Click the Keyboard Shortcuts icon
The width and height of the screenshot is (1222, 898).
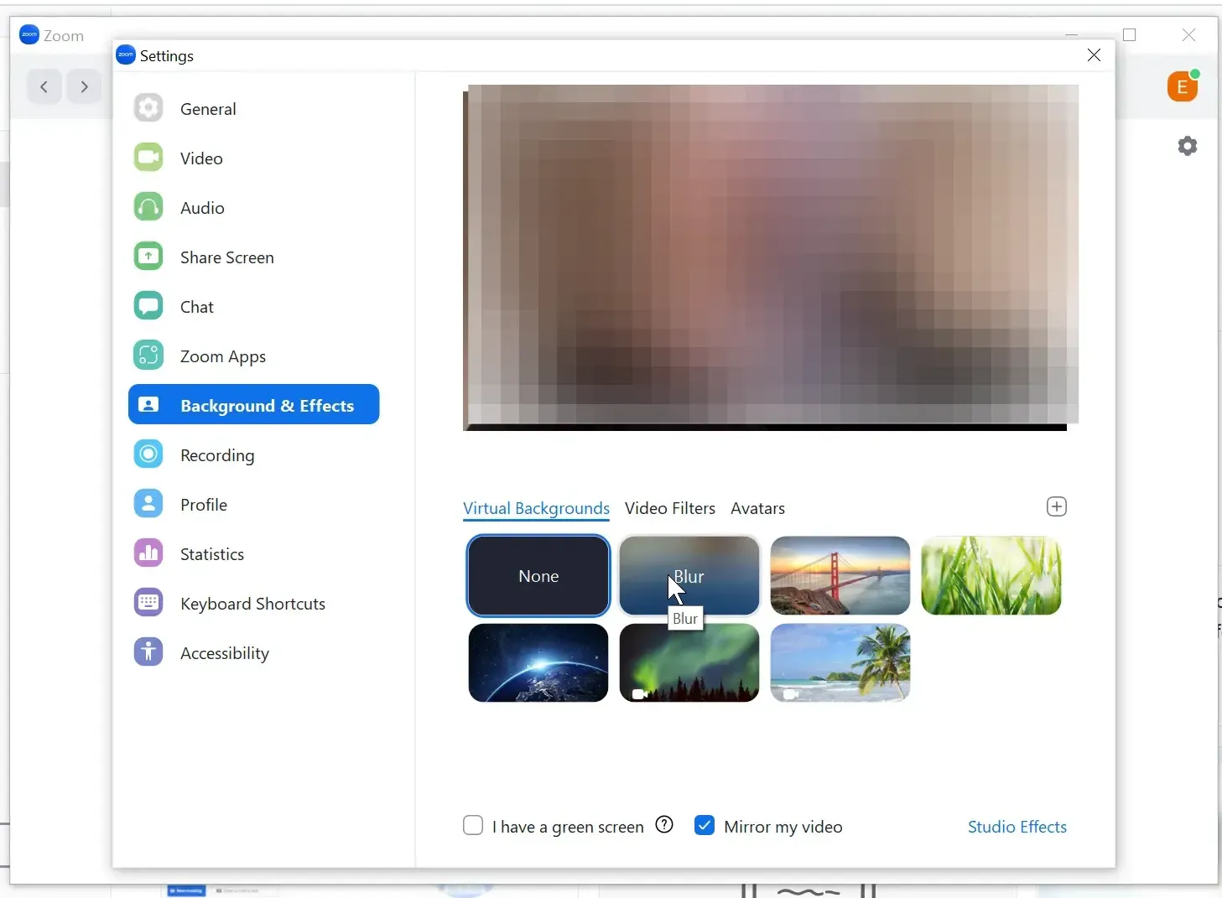click(x=148, y=603)
